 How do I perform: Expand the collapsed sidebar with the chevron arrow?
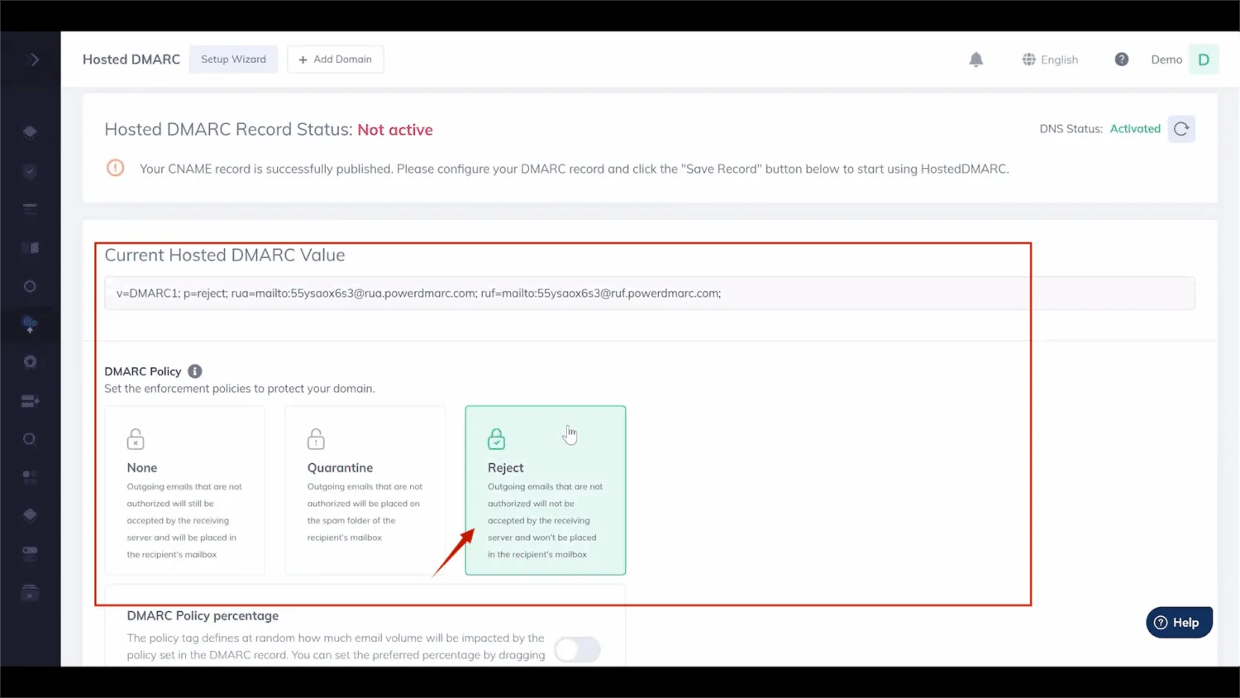click(x=32, y=60)
